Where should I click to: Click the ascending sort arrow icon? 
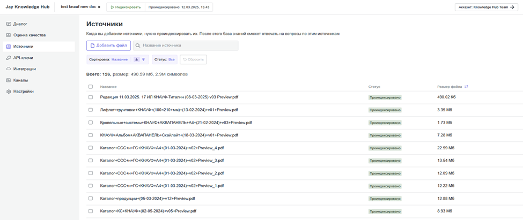(144, 59)
